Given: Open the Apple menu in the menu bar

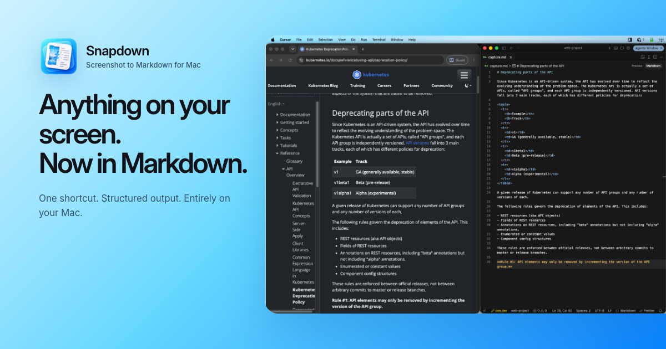Looking at the screenshot, I should tap(273, 40).
